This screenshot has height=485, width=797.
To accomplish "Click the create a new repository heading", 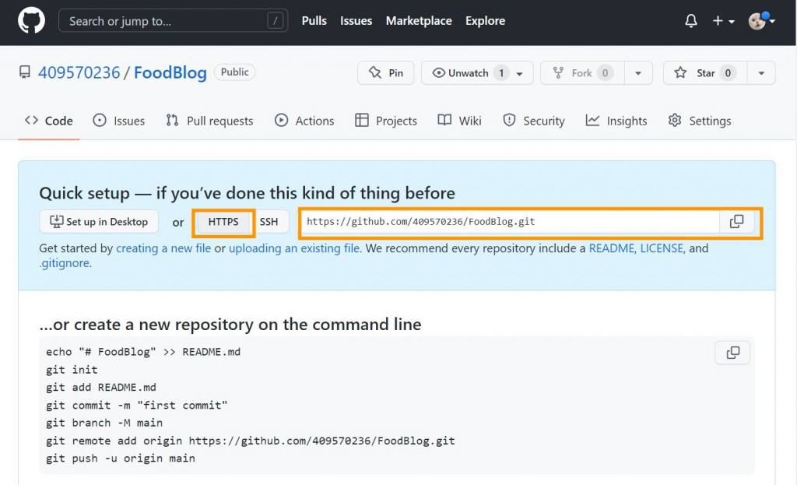I will (x=230, y=325).
